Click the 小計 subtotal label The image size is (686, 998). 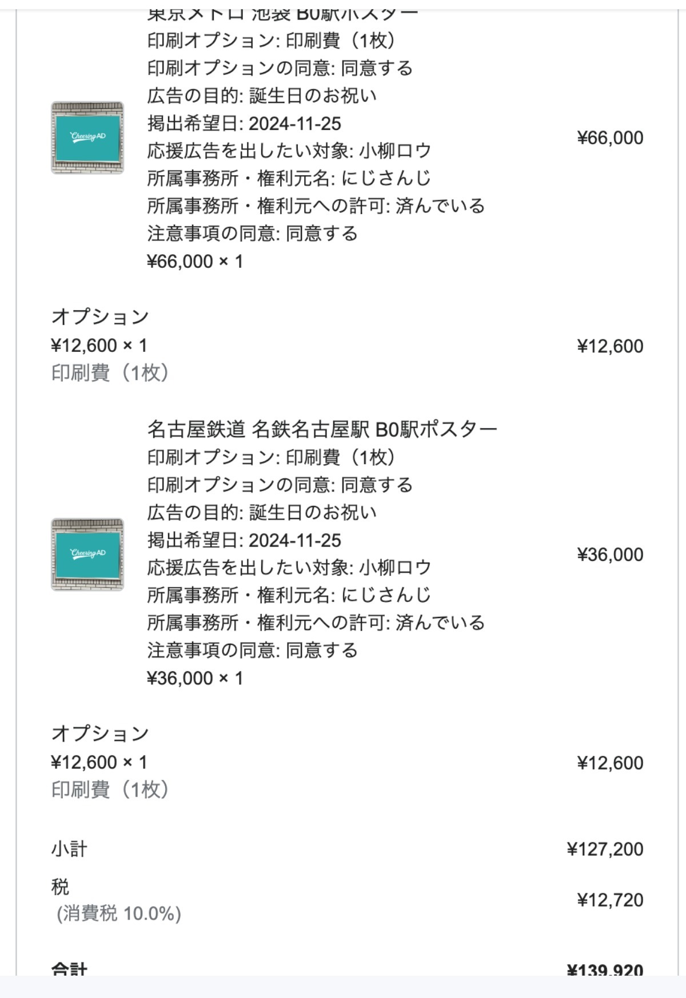pos(69,849)
